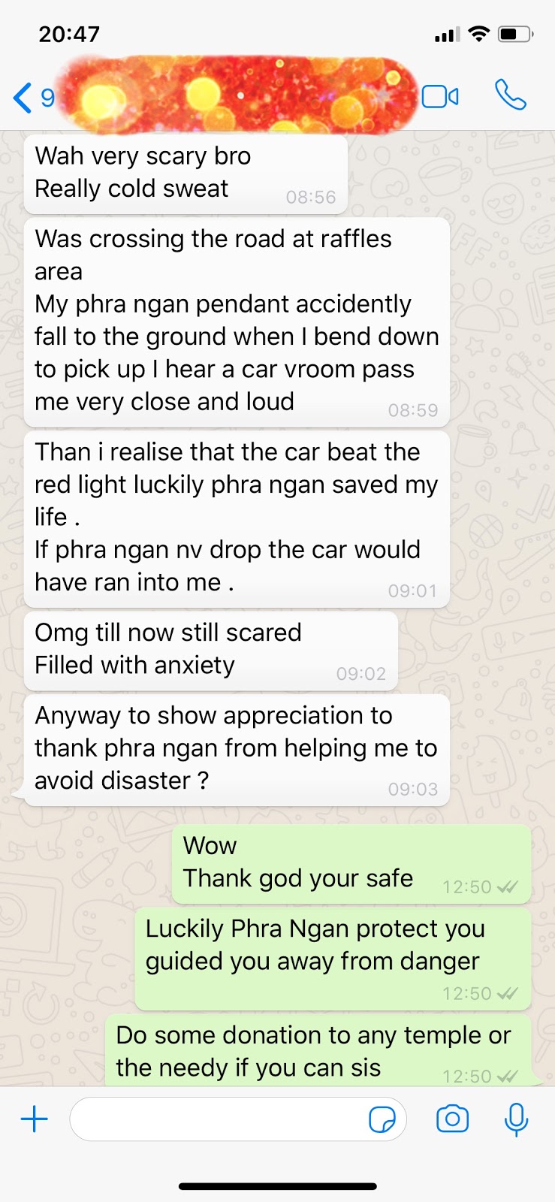
Task: Tap the microphone voice message icon
Action: (516, 1119)
